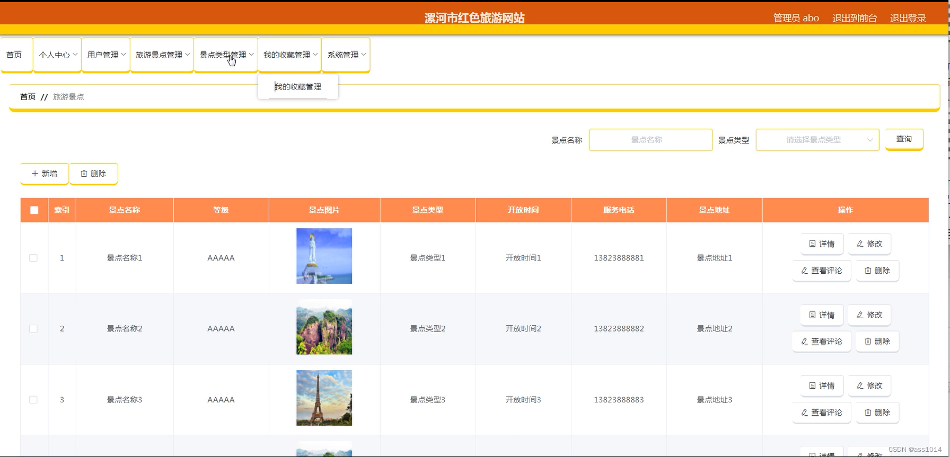Click the 新增 button
This screenshot has width=950, height=457.
tap(45, 174)
